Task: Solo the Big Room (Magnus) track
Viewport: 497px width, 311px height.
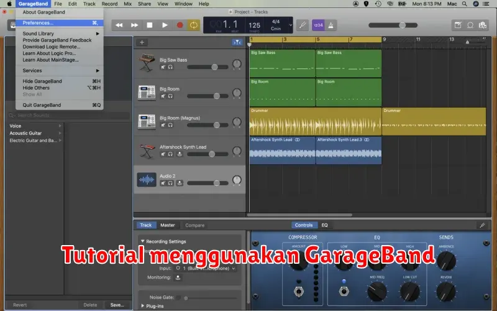Action: 170,125
